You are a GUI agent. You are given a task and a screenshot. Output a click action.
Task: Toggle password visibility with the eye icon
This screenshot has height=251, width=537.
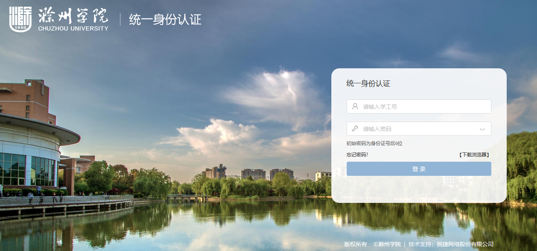point(482,129)
